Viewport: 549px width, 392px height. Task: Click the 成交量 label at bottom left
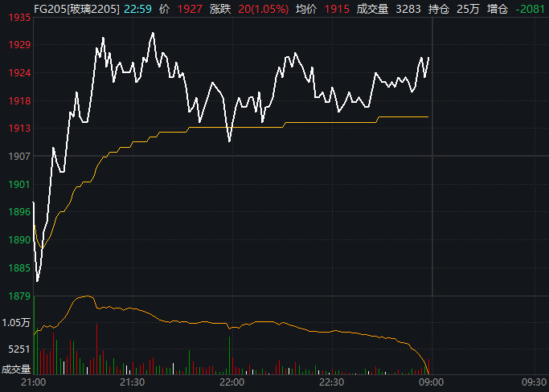pos(16,370)
